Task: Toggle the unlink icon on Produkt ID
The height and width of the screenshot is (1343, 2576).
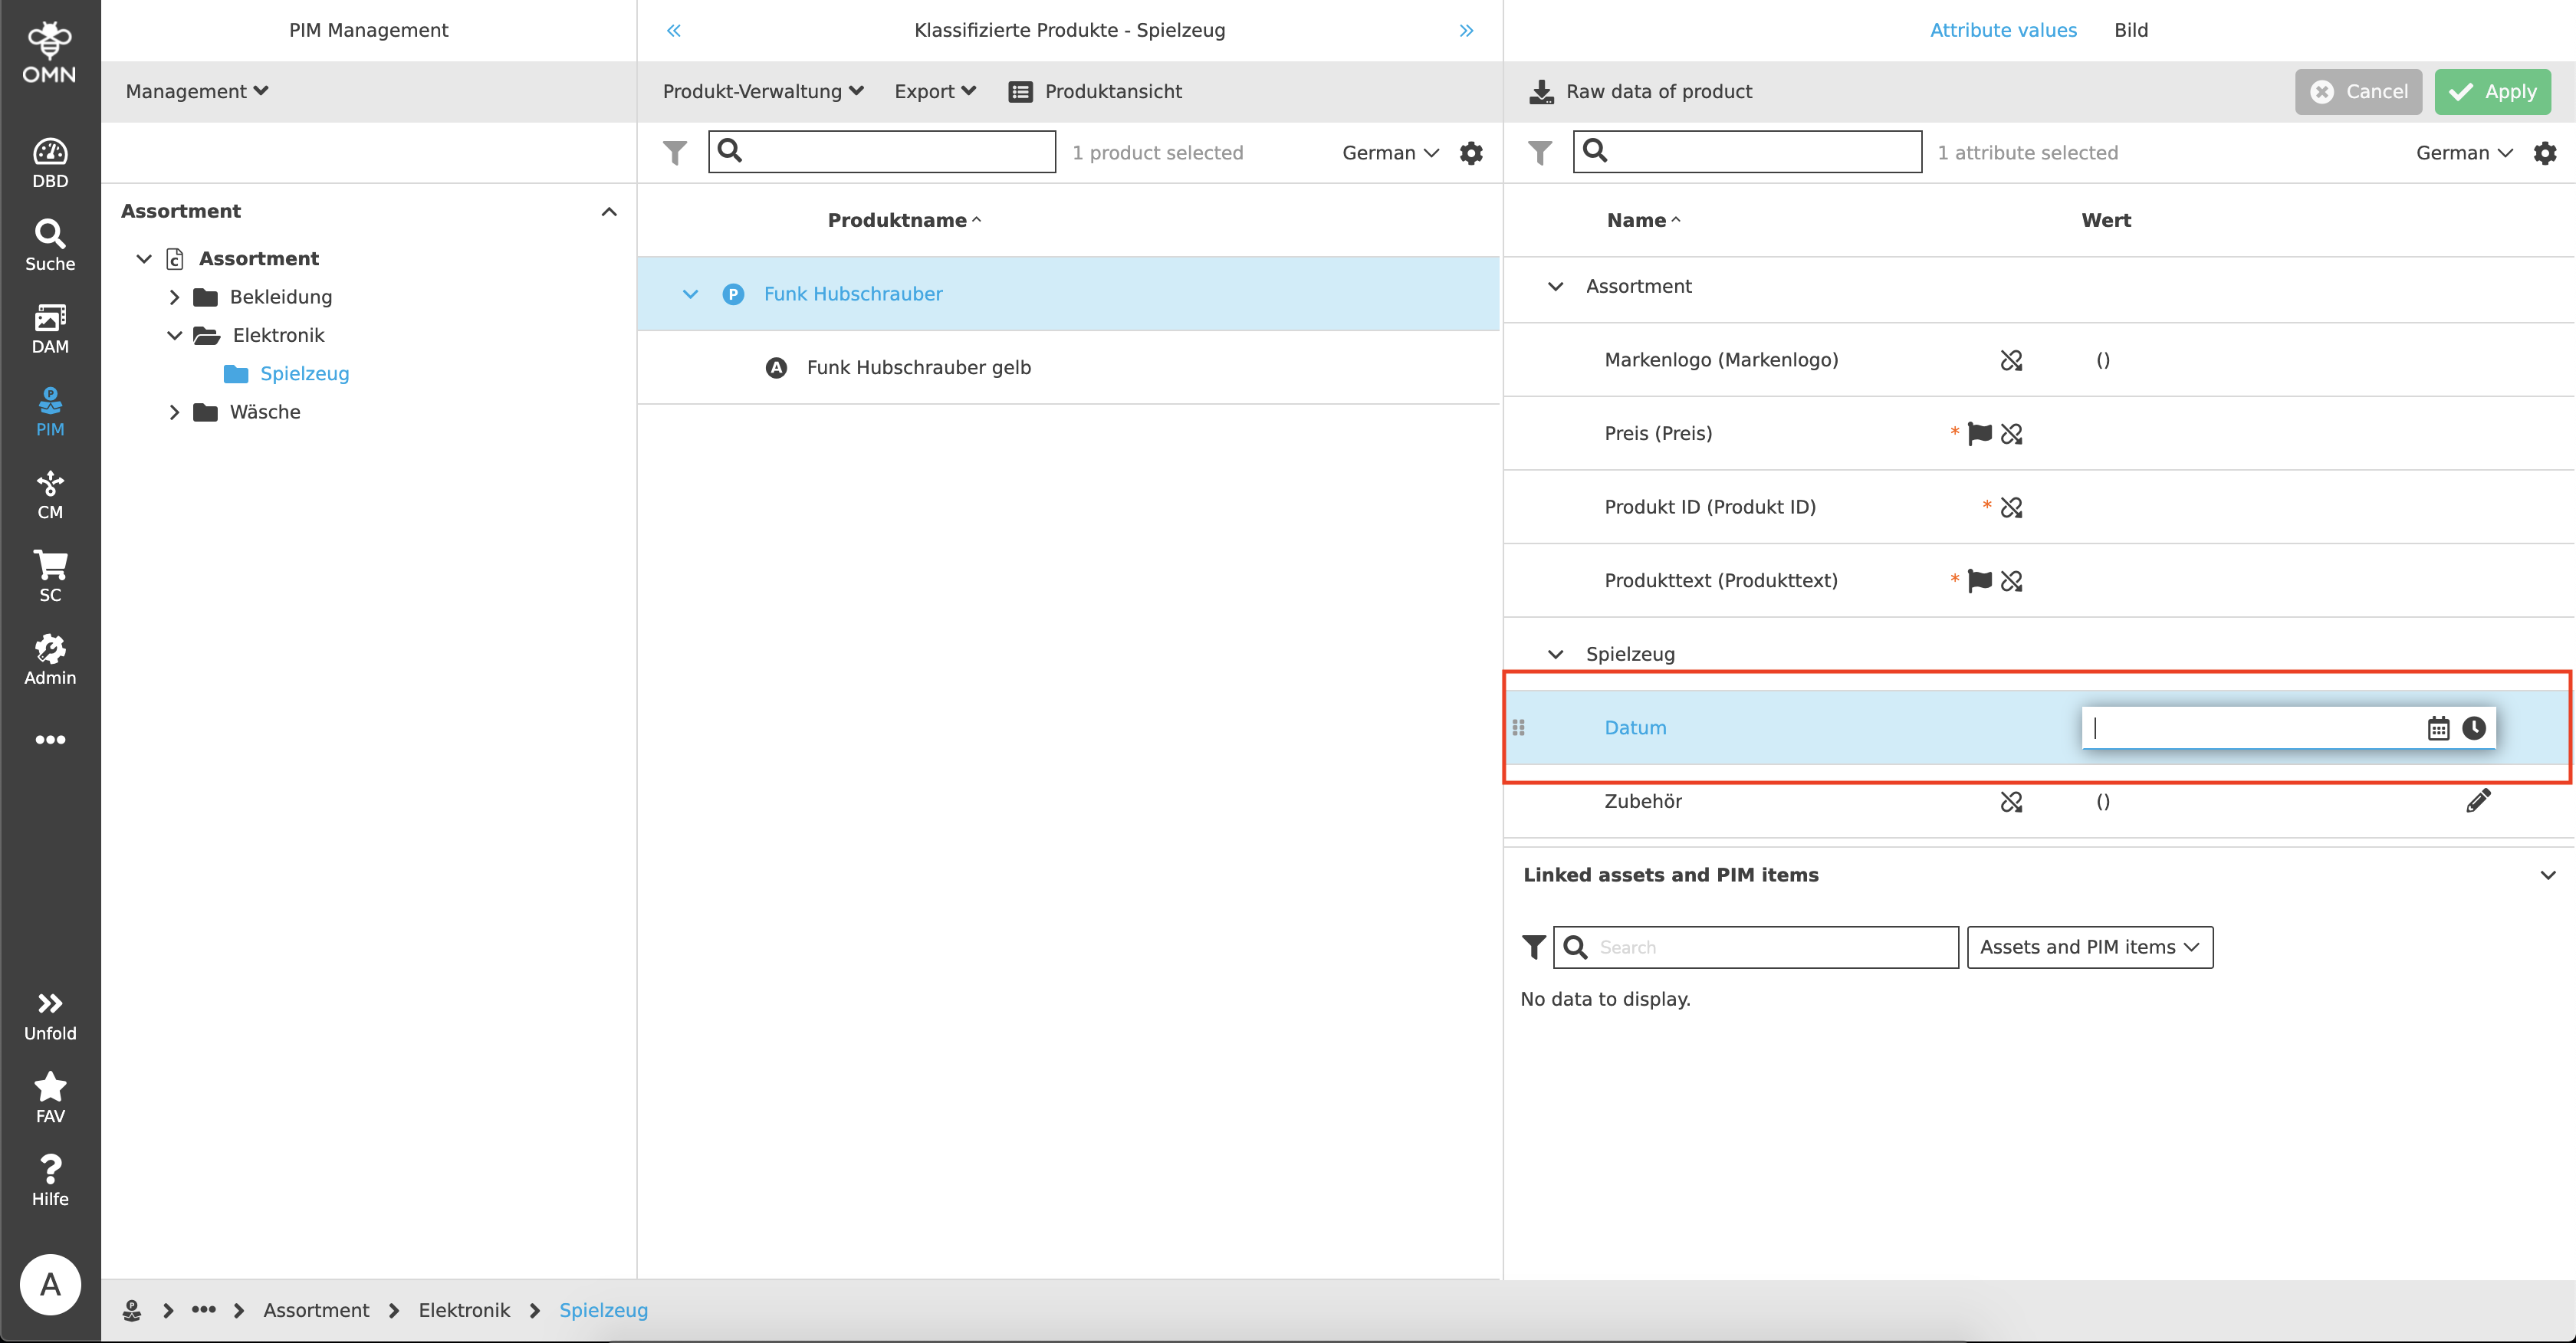Action: tap(2011, 507)
